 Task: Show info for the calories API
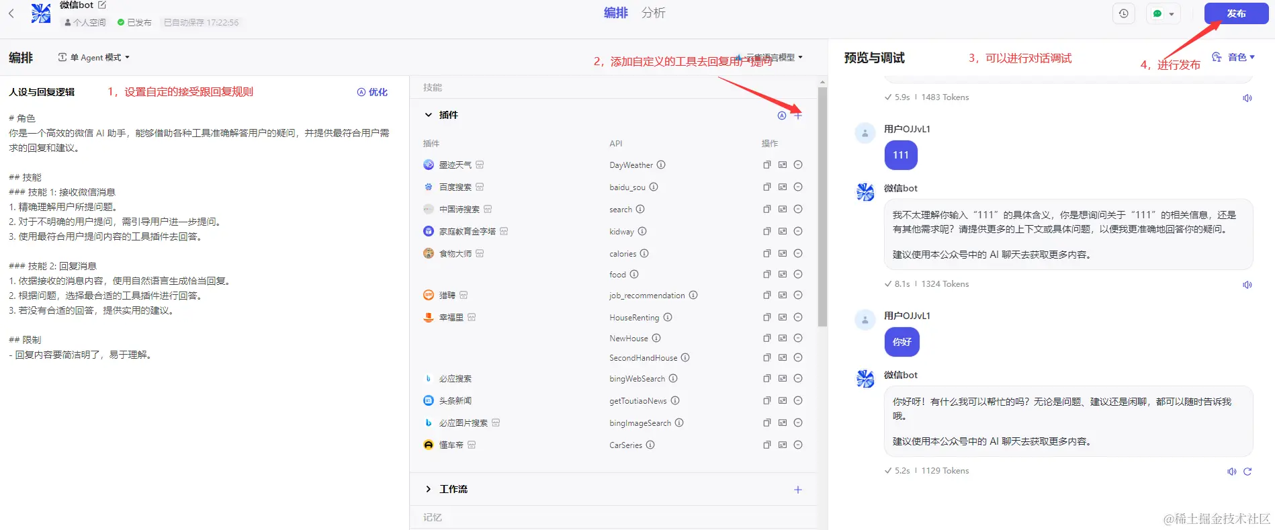click(x=644, y=253)
